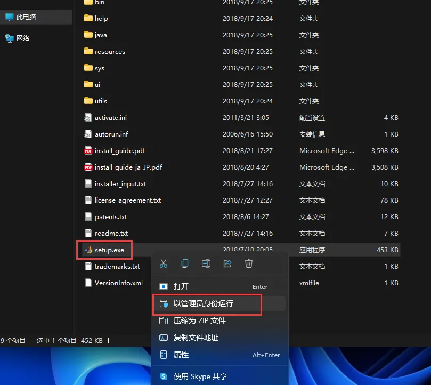Viewport: 431px width, 385px height.
Task: Select the installer_input.txt file name
Action: (120, 184)
